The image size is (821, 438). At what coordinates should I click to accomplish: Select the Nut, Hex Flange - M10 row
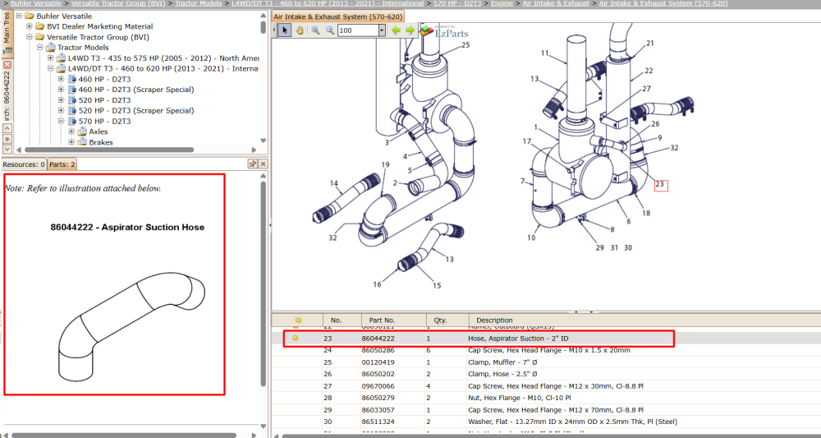click(x=546, y=398)
